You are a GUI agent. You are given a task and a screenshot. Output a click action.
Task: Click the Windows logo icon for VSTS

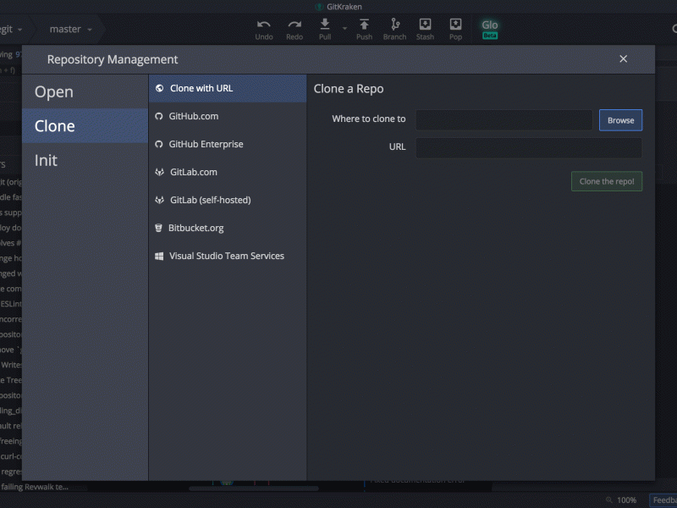tap(159, 257)
